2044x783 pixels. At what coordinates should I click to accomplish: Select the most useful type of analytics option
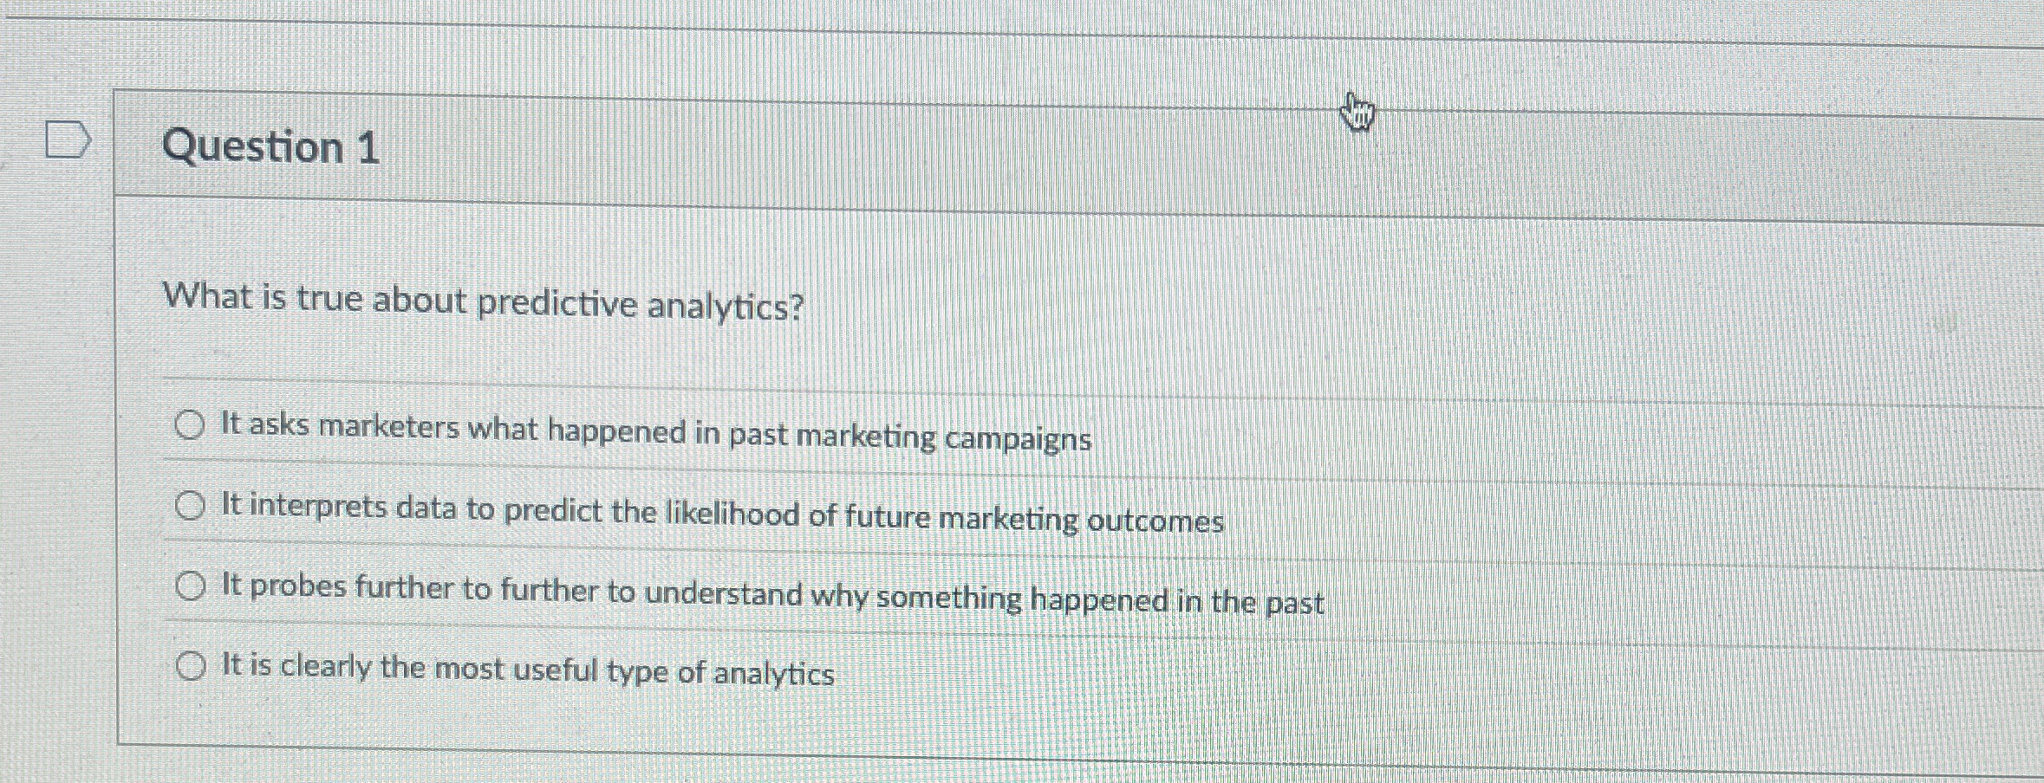click(191, 665)
